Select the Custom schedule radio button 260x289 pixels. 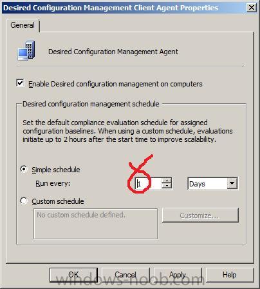pyautogui.click(x=24, y=201)
